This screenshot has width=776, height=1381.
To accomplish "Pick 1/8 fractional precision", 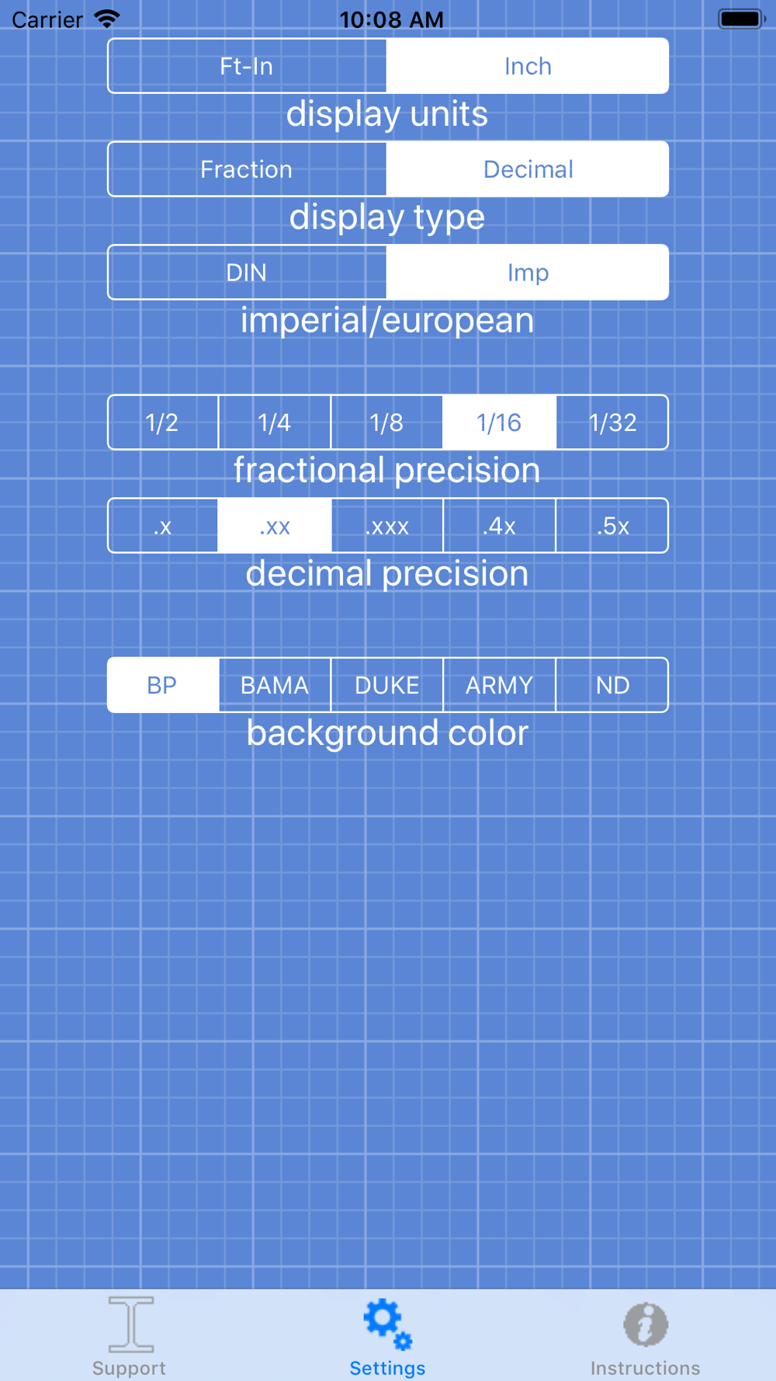I will coord(386,423).
